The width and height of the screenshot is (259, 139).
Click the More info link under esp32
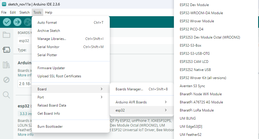(26, 135)
